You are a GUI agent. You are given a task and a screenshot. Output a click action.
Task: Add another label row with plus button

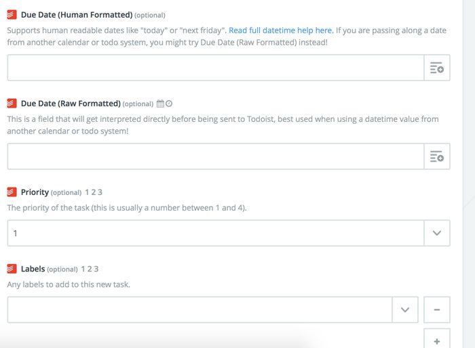(x=437, y=341)
